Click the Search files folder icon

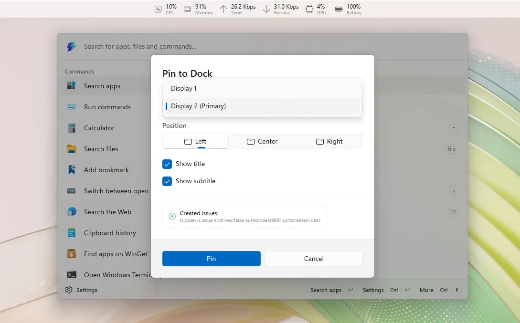[71, 149]
